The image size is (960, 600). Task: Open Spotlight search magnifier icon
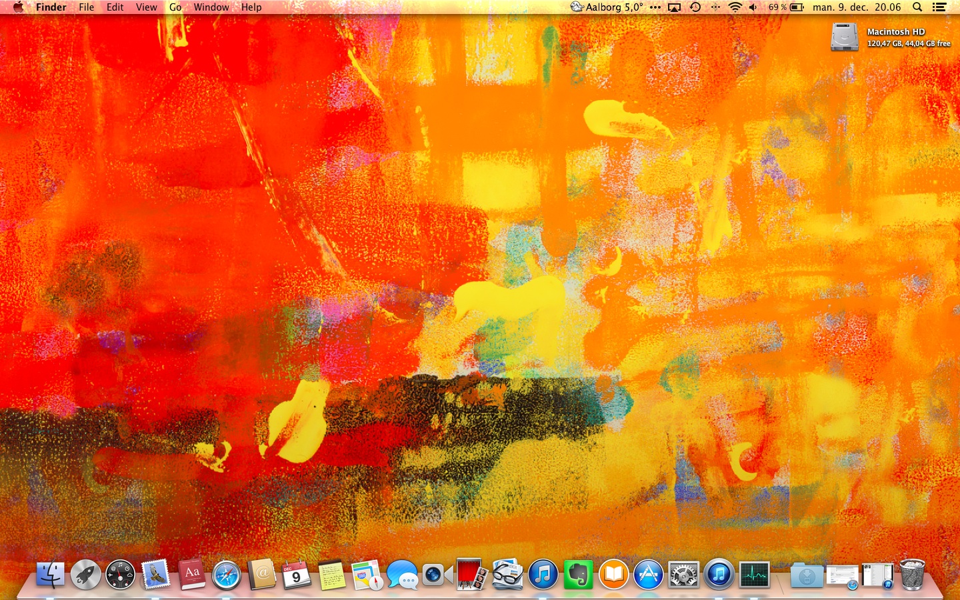(917, 7)
